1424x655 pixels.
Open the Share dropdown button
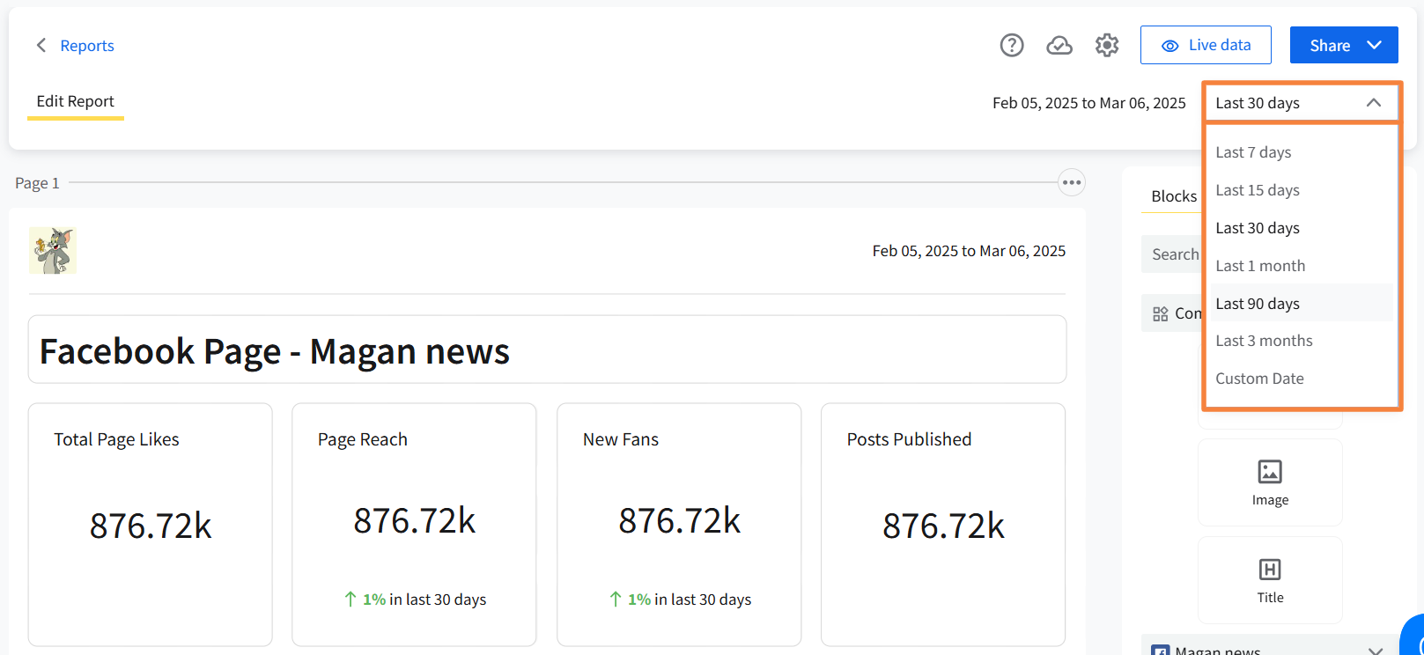1343,45
